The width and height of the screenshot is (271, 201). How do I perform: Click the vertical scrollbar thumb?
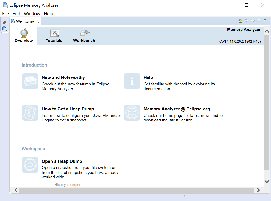tap(267, 102)
